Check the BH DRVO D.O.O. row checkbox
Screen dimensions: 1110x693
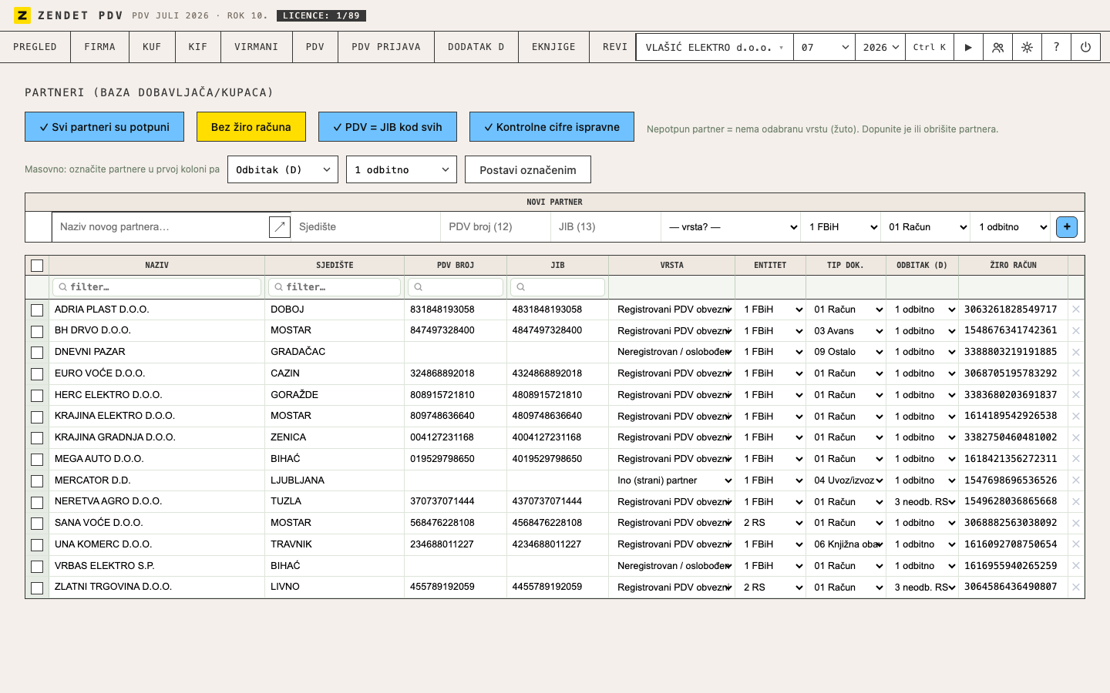click(37, 332)
